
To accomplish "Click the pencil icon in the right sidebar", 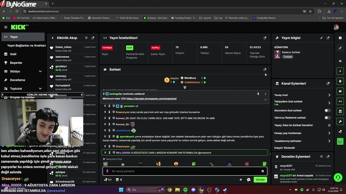I will tap(340, 48).
